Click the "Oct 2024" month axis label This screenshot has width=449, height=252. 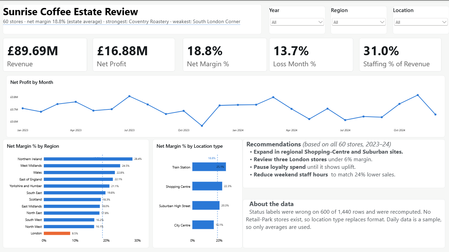click(x=399, y=130)
